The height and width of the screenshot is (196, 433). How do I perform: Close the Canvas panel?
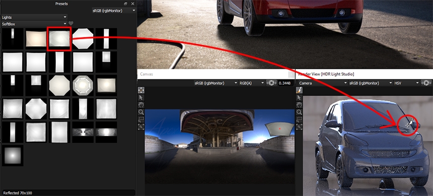(291, 74)
